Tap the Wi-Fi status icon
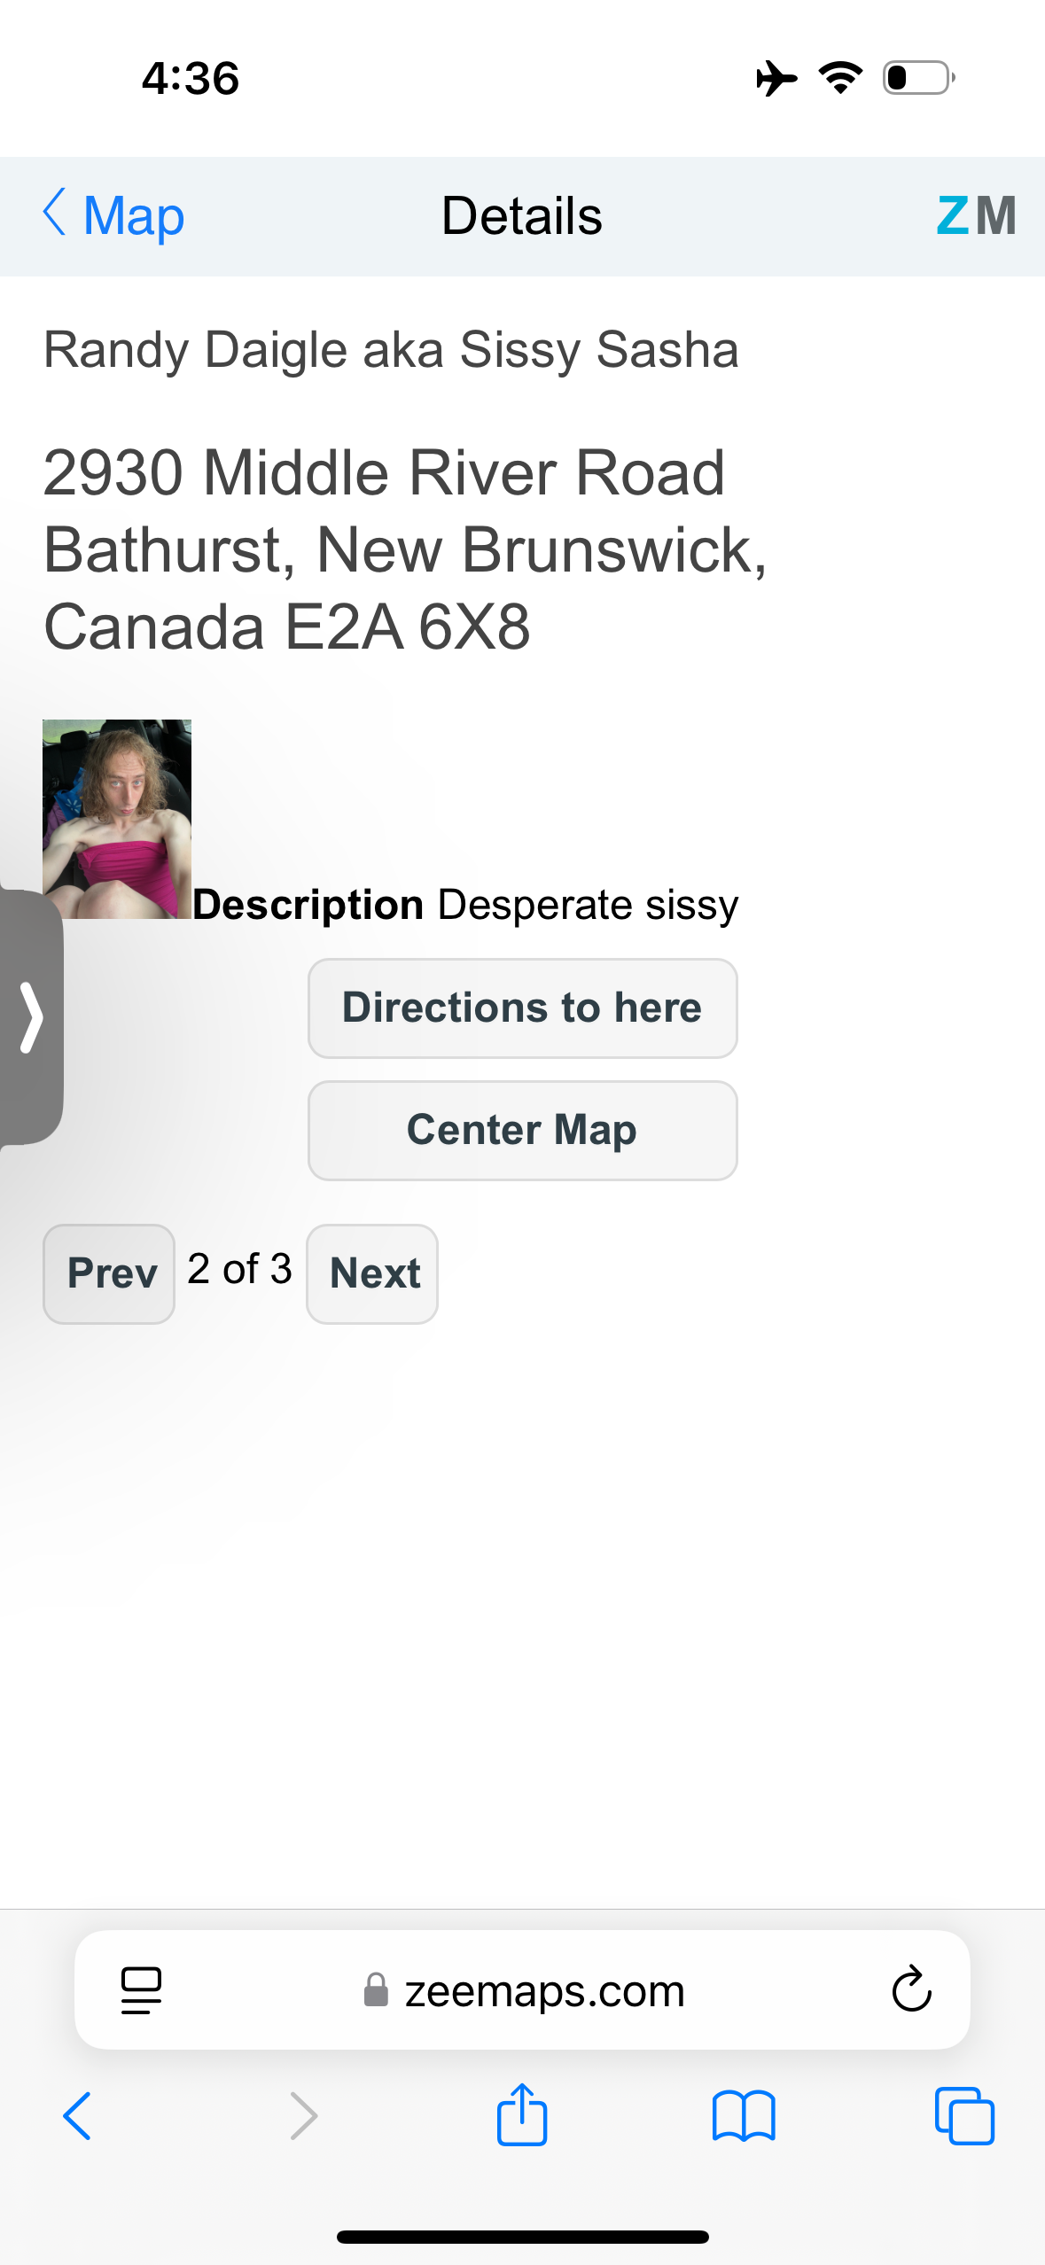This screenshot has height=2265, width=1045. [840, 78]
